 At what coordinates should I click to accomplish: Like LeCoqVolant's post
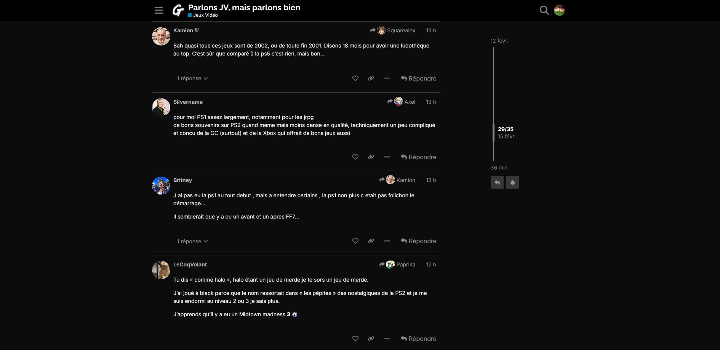coord(355,339)
